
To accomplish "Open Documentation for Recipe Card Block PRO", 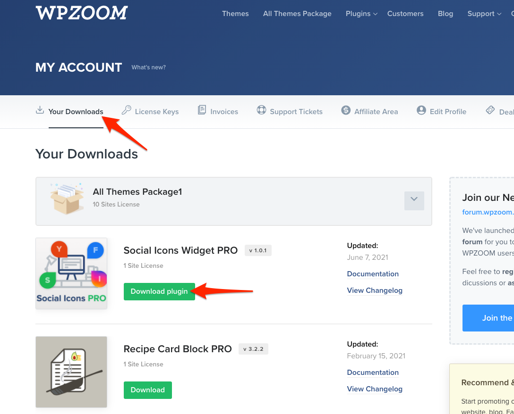I will click(x=373, y=373).
